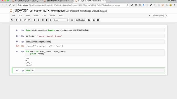The height and width of the screenshot is (99, 177).
Task: Go forward in browser history
Action: (x=6, y=5)
